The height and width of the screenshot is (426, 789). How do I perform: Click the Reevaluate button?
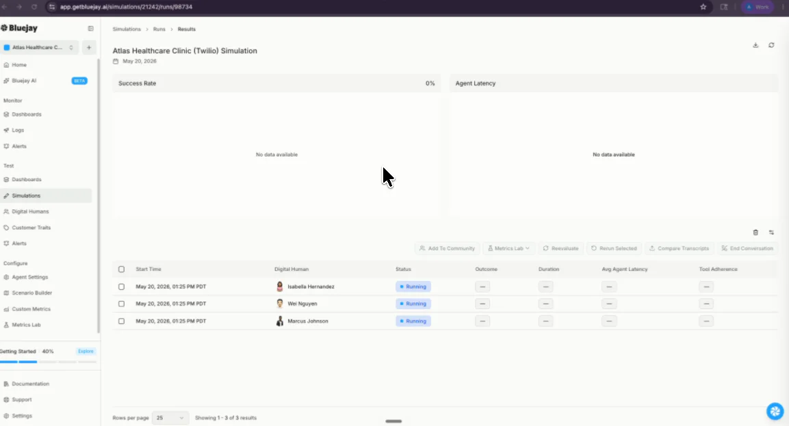point(560,248)
